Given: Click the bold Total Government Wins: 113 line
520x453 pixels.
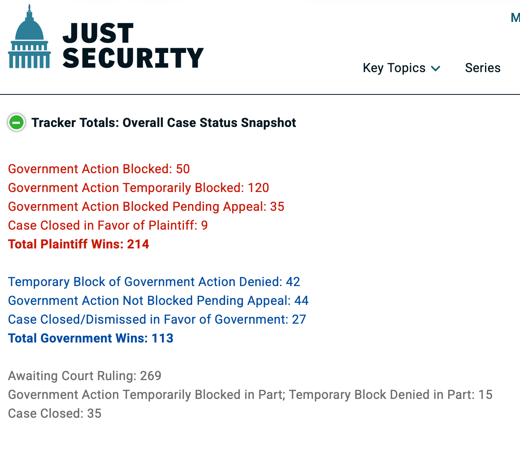Looking at the screenshot, I should click(91, 338).
